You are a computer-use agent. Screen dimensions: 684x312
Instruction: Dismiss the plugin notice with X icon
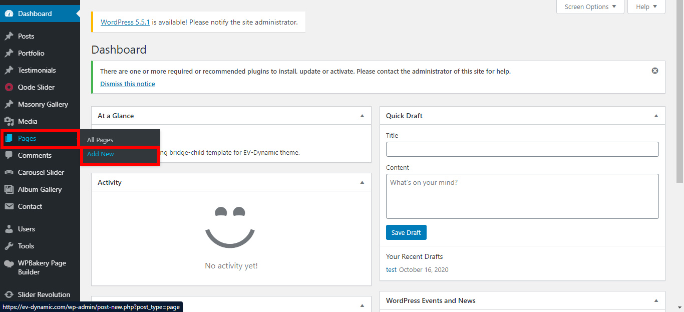pyautogui.click(x=655, y=71)
